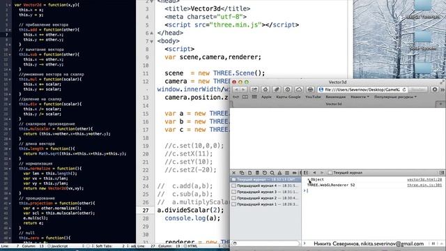Open the Reading List glasses icon
Screen dimensions: 446x251
point(236,97)
